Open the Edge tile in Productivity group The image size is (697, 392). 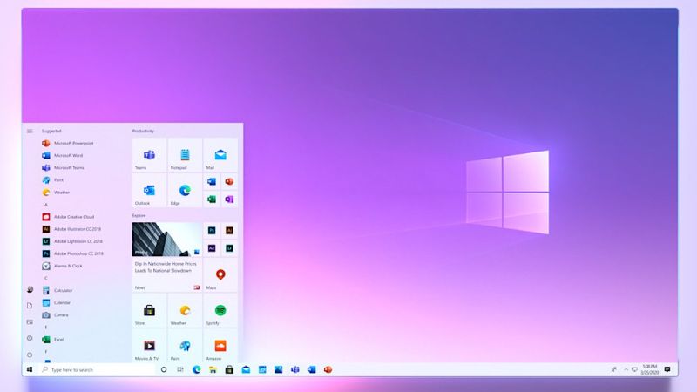coord(185,190)
